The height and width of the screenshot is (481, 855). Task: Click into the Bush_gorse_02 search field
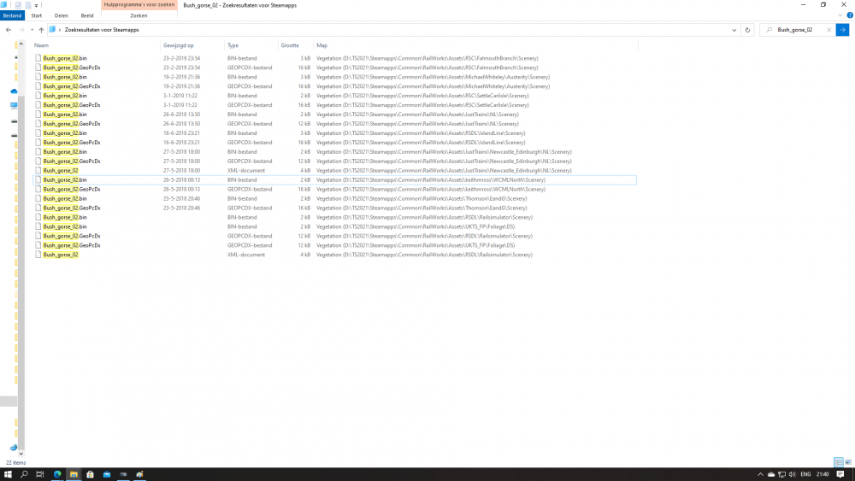point(799,30)
